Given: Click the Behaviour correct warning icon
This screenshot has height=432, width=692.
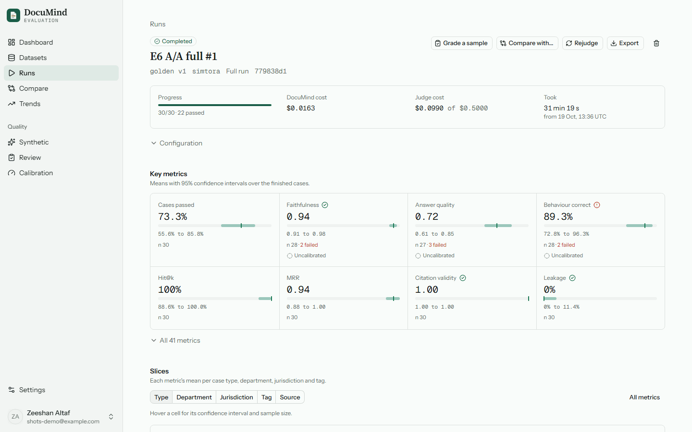Looking at the screenshot, I should 597,205.
